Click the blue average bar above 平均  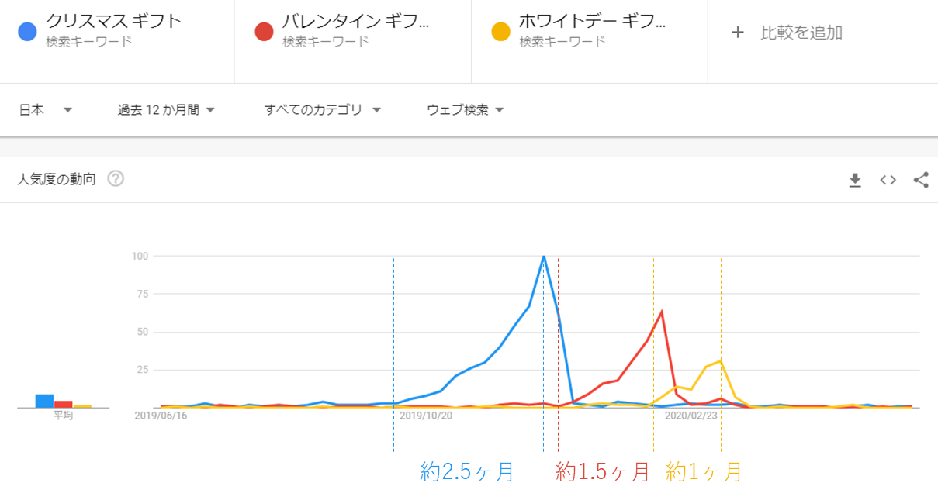click(44, 401)
